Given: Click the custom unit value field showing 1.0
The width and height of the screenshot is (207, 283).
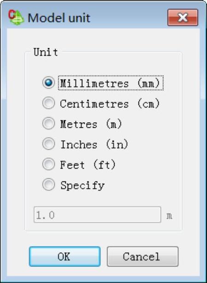Looking at the screenshot, I should (x=97, y=215).
